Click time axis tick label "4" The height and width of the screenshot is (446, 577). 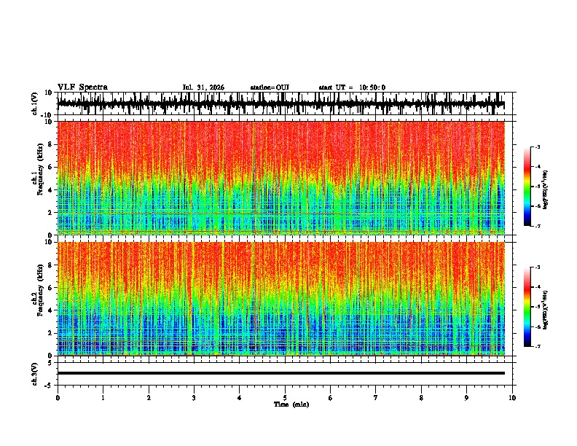[x=240, y=398]
